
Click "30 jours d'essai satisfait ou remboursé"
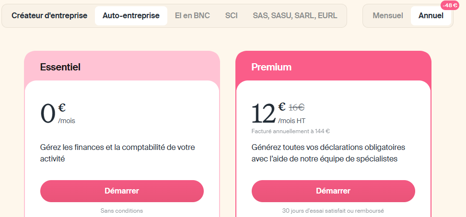tap(333, 211)
